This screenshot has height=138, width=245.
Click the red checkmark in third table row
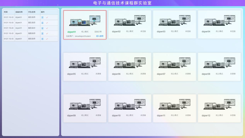pyautogui.click(x=47, y=28)
